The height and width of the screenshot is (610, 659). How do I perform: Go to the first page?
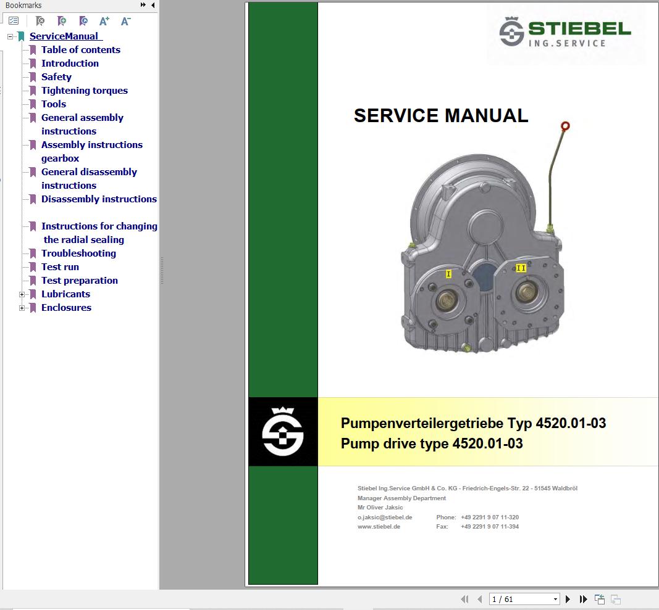[464, 599]
